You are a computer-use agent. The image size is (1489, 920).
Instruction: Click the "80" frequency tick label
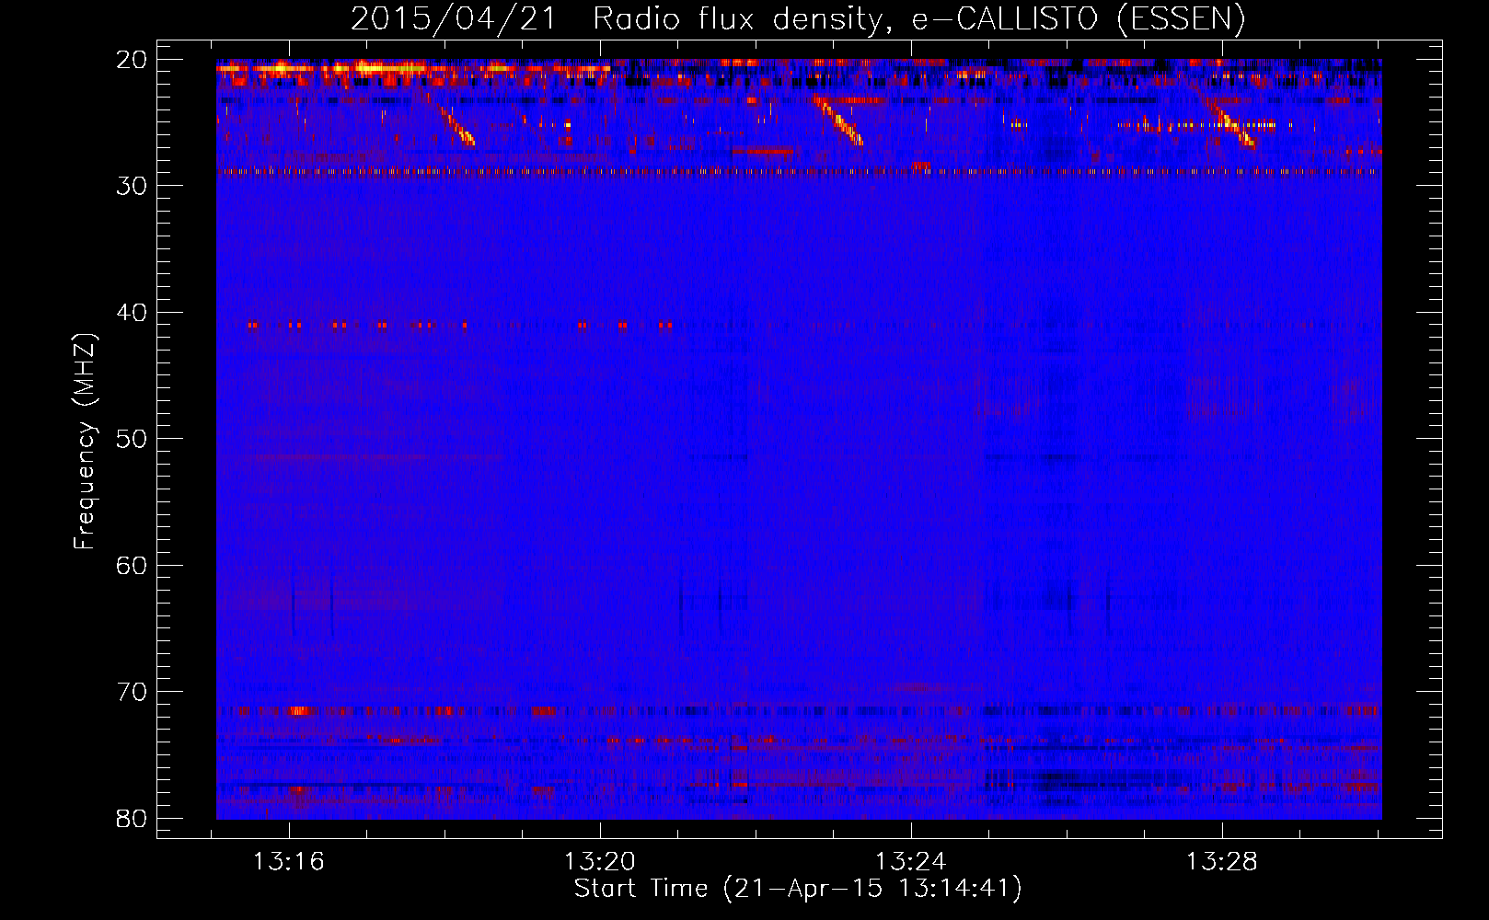[x=133, y=818]
